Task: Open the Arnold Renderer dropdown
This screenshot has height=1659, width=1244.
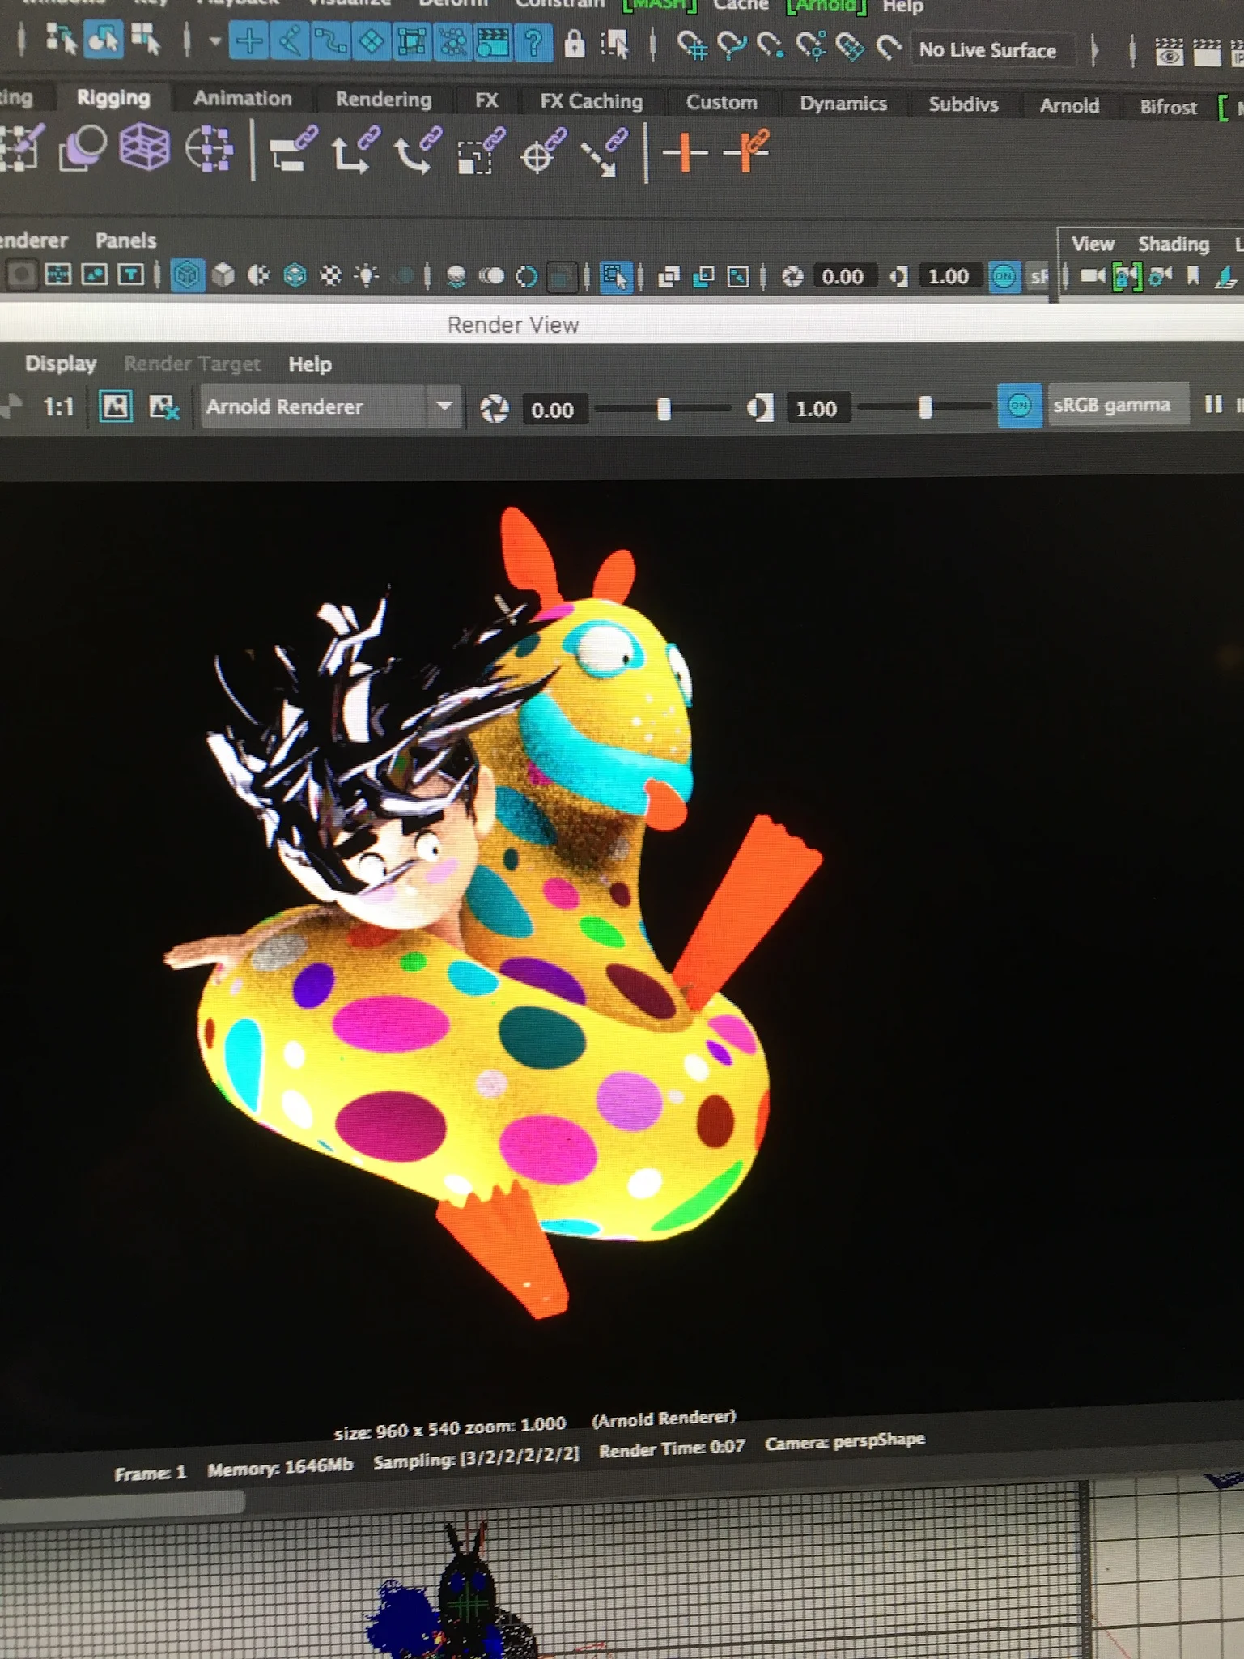Action: (x=330, y=407)
